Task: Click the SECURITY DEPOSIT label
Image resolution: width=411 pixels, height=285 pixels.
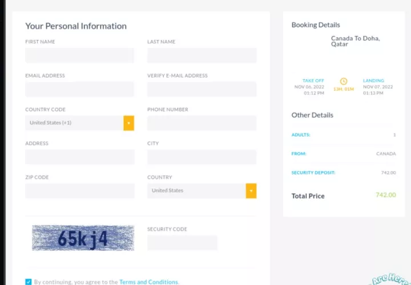Action: 313,173
